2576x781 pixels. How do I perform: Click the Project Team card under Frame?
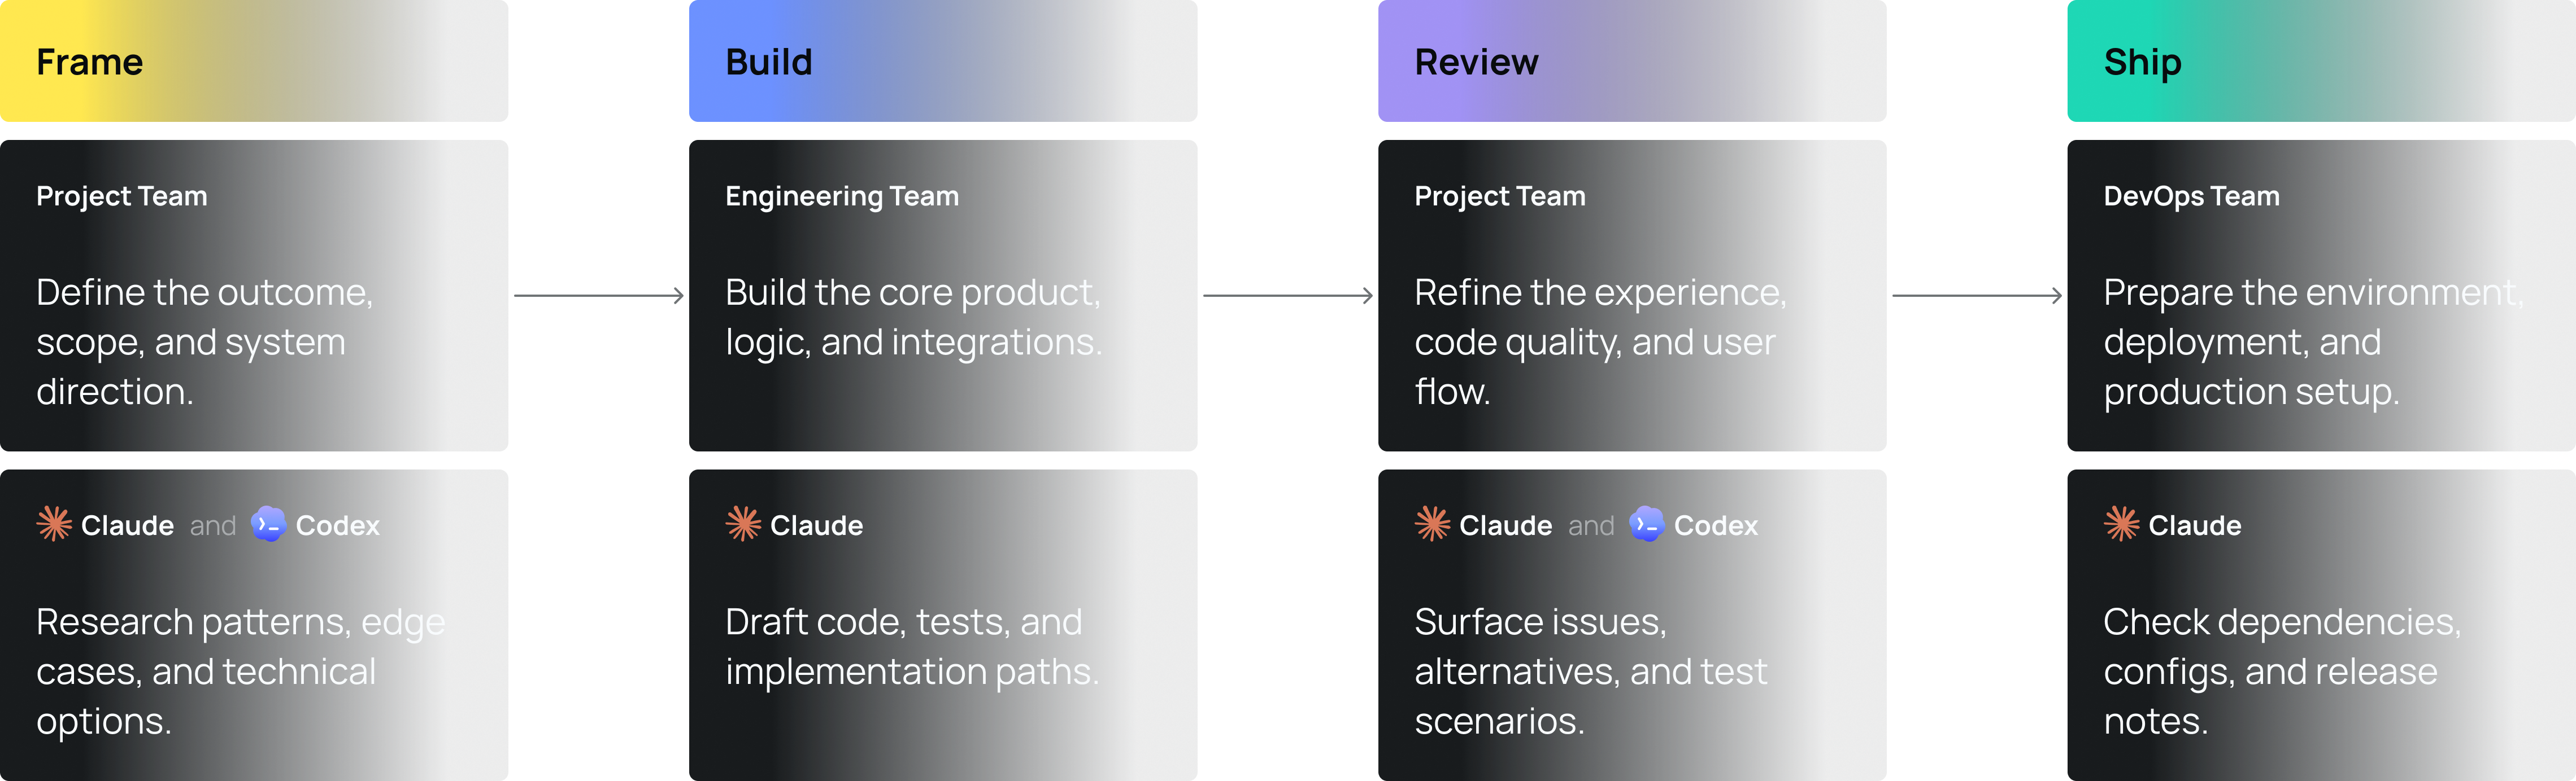(x=254, y=296)
